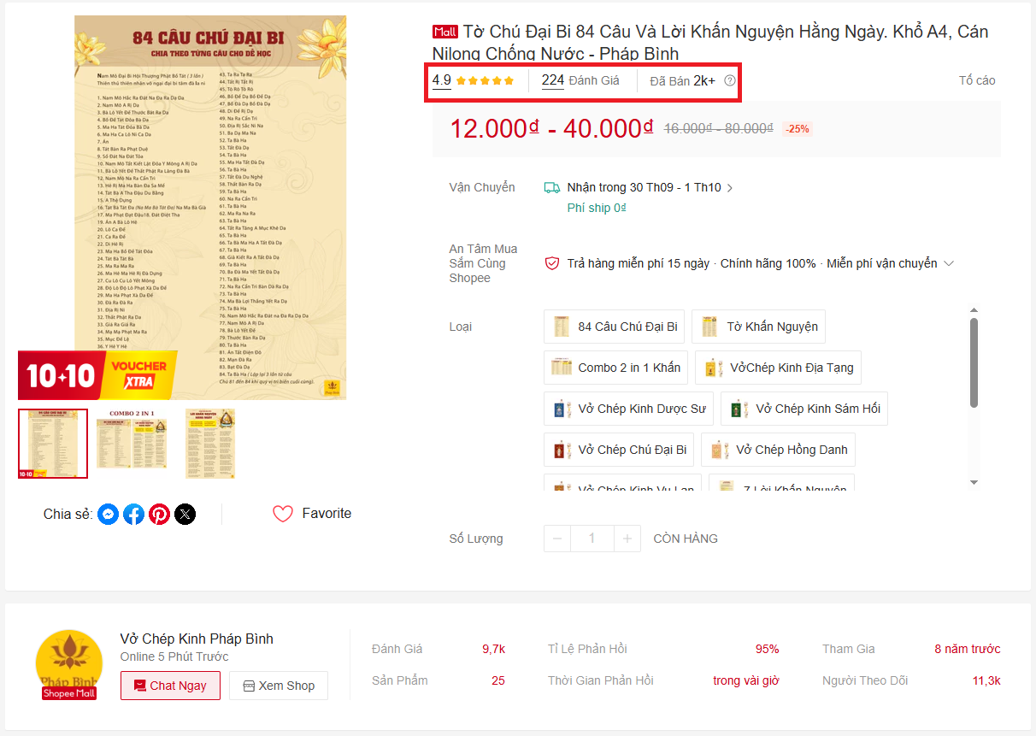Select the Vở Chép Kinh Địa Tạng variant
This screenshot has height=736, width=1036.
coord(777,367)
